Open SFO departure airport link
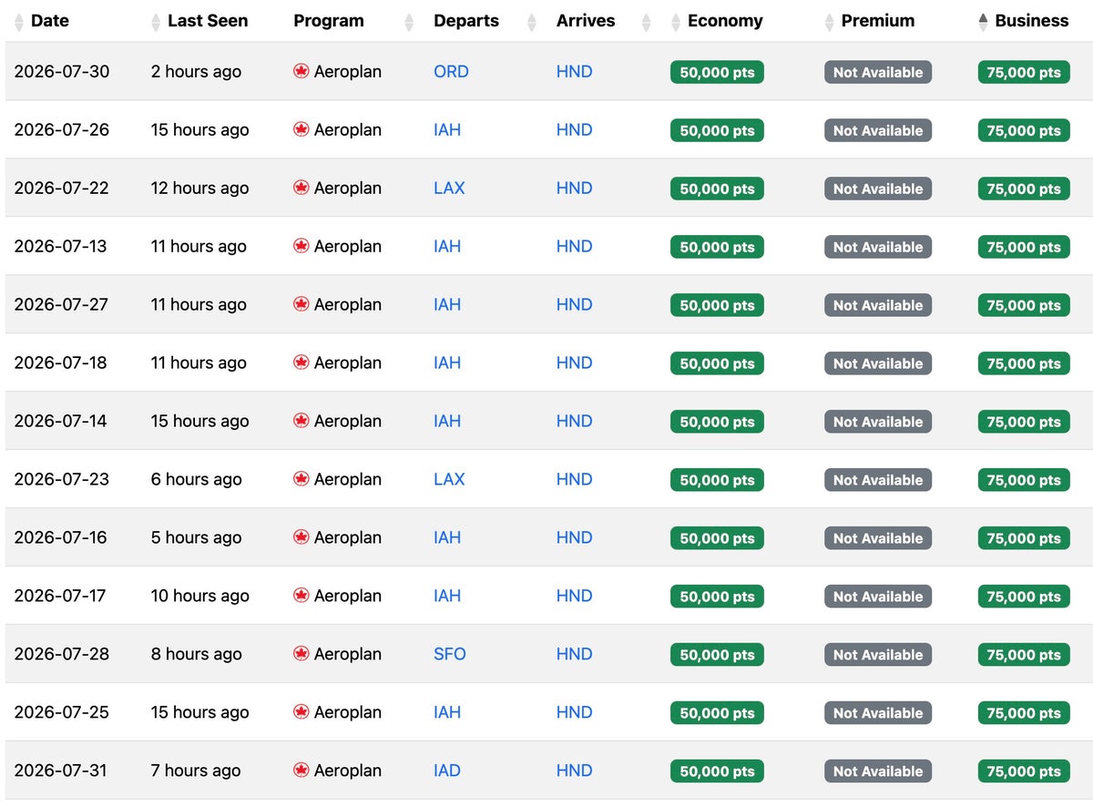1093x807 pixels. pos(450,654)
